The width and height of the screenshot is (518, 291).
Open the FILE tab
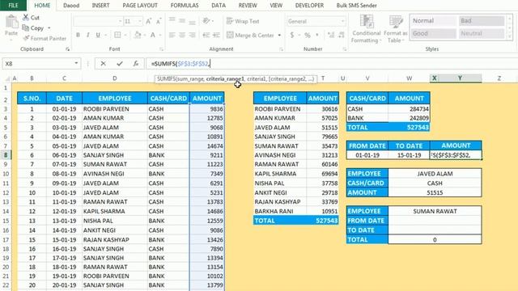tap(13, 6)
